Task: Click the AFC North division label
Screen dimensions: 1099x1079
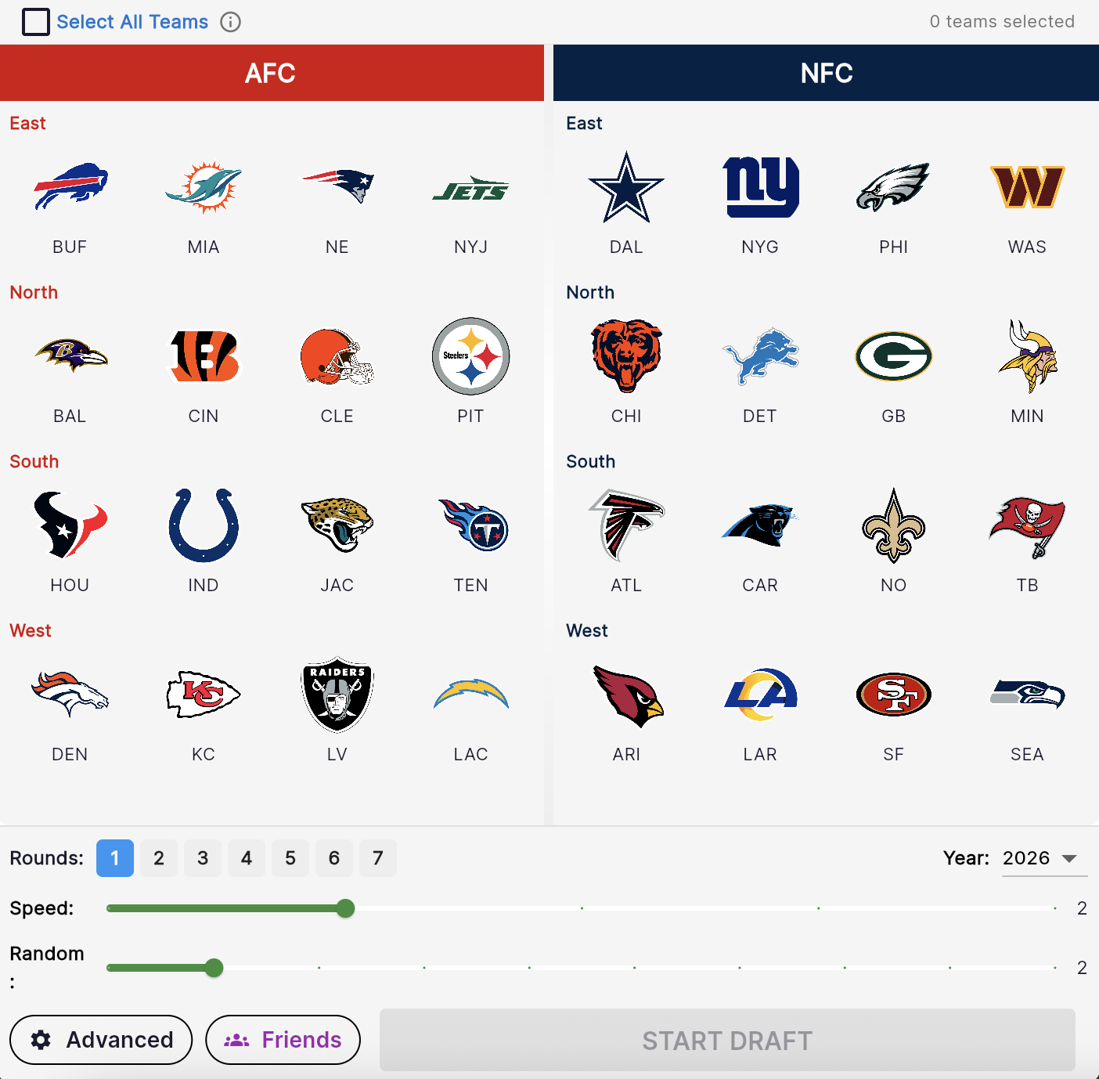Action: coord(34,292)
